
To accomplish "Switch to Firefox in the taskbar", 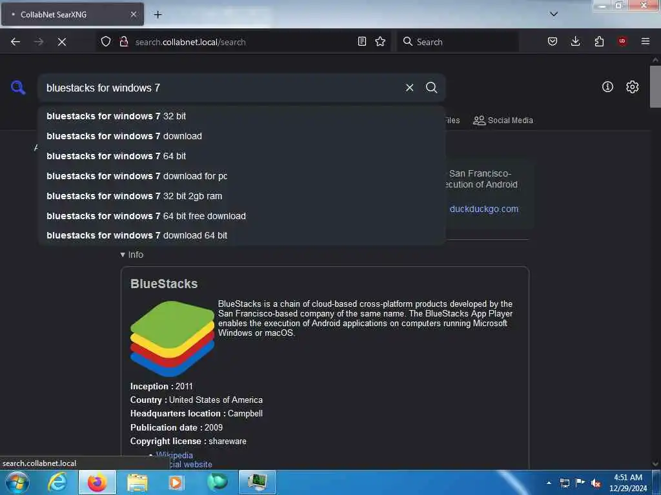I will click(x=97, y=482).
